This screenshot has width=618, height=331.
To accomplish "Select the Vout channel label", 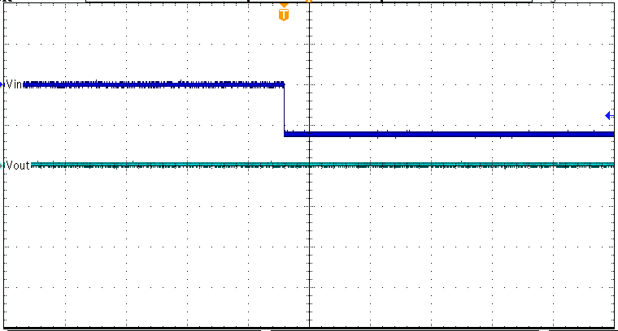I will click(18, 165).
